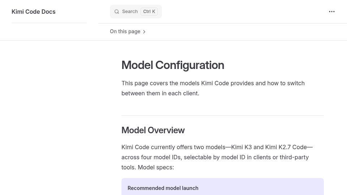Click the magnifier icon in Search
The height and width of the screenshot is (195, 347).
(117, 12)
